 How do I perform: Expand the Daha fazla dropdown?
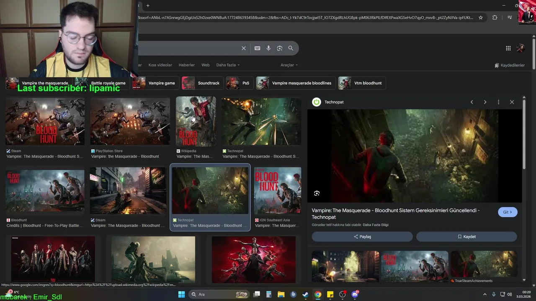(x=228, y=65)
